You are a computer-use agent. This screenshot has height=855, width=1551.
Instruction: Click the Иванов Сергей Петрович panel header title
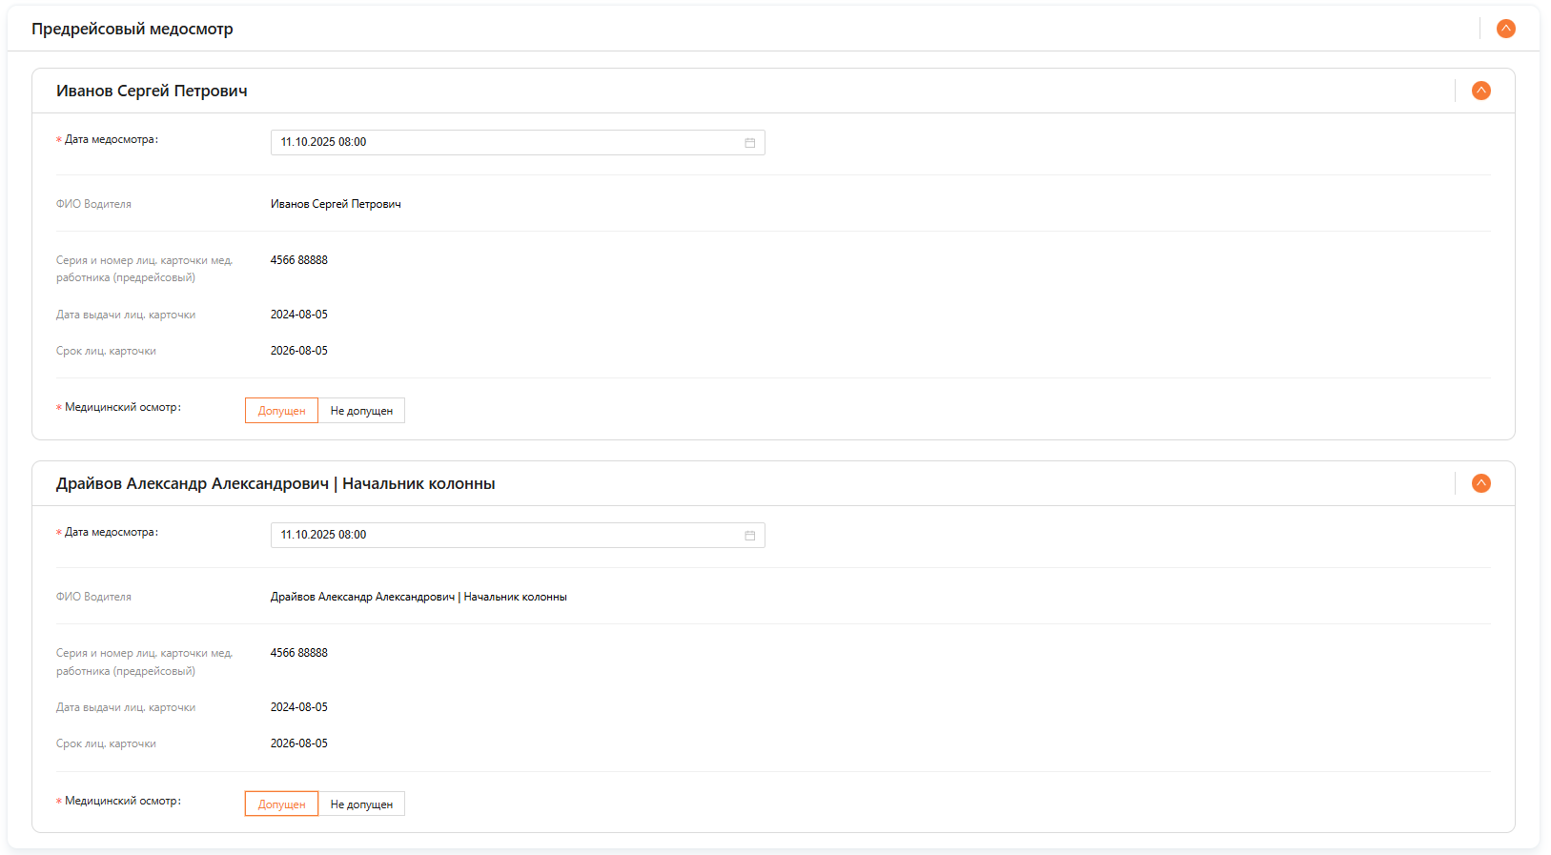pos(152,91)
